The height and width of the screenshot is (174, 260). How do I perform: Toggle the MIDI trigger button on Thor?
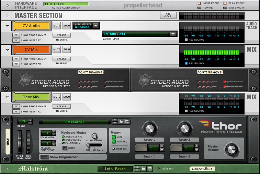(x=114, y=137)
